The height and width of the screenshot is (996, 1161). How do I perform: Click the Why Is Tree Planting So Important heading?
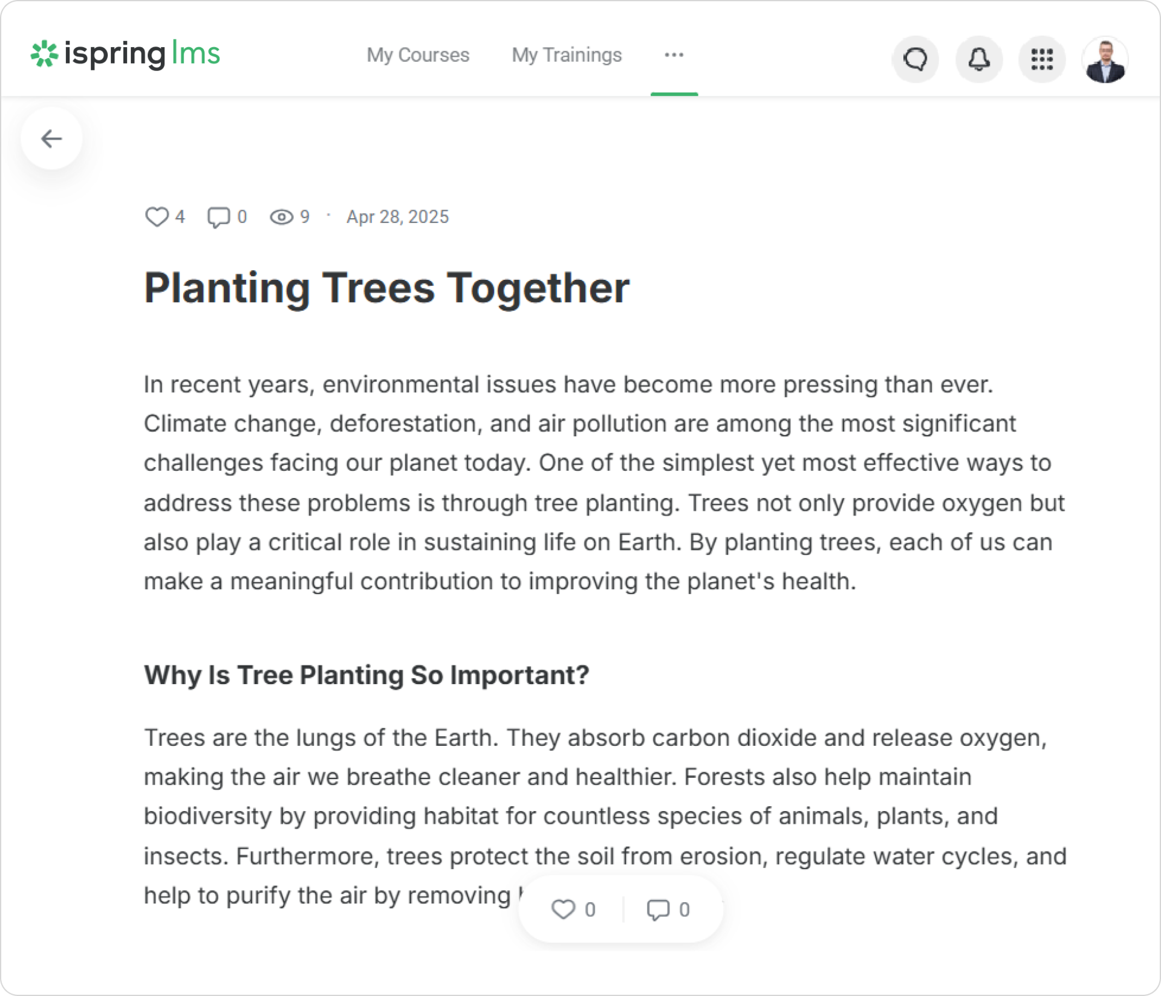coord(366,674)
